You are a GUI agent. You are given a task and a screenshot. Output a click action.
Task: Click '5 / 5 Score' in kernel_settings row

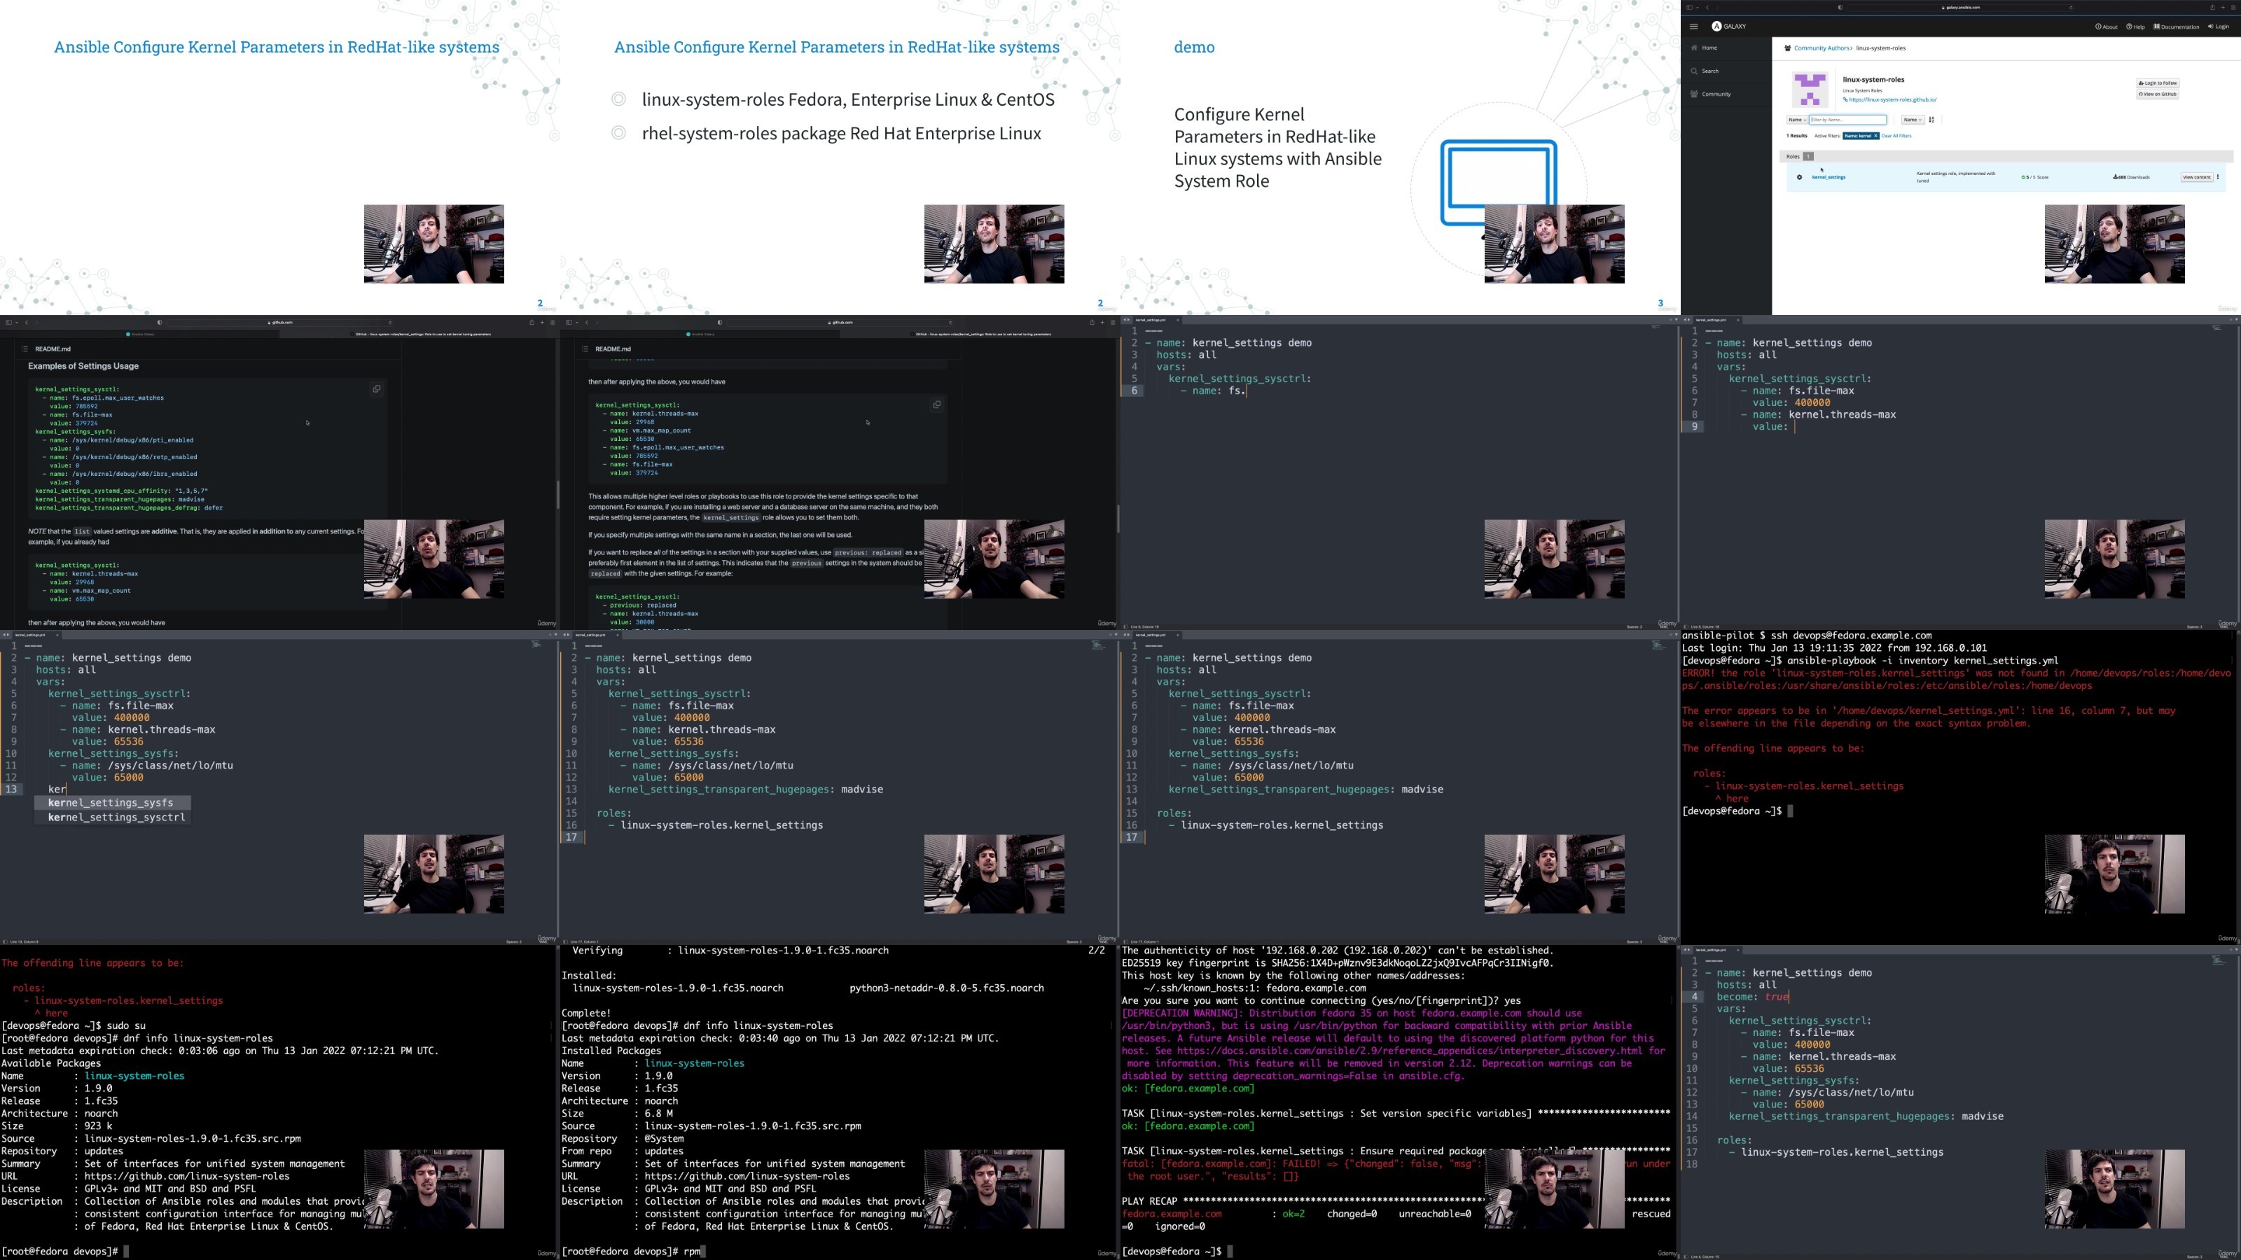tap(2035, 177)
